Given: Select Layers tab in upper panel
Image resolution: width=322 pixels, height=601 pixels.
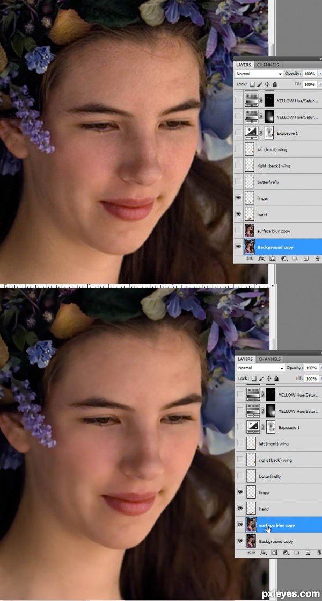Looking at the screenshot, I should click(x=243, y=65).
